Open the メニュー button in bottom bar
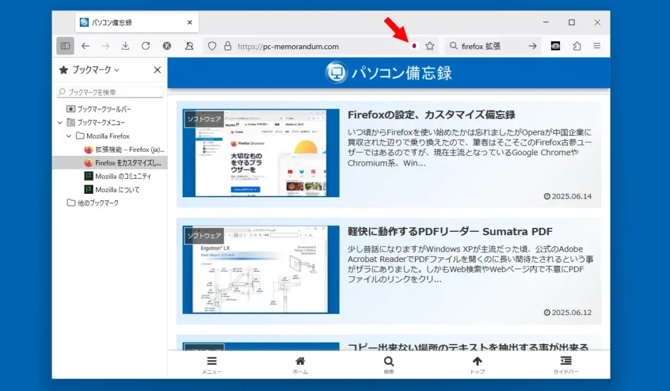670x391 pixels. [212, 365]
